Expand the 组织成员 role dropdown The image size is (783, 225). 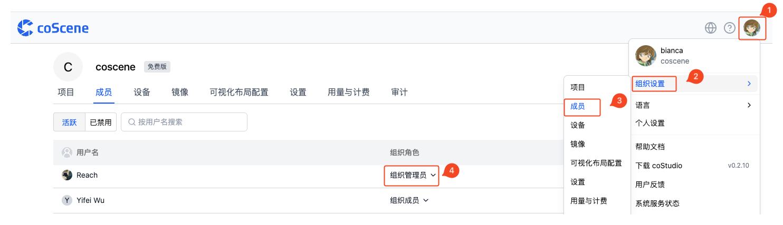(x=409, y=200)
